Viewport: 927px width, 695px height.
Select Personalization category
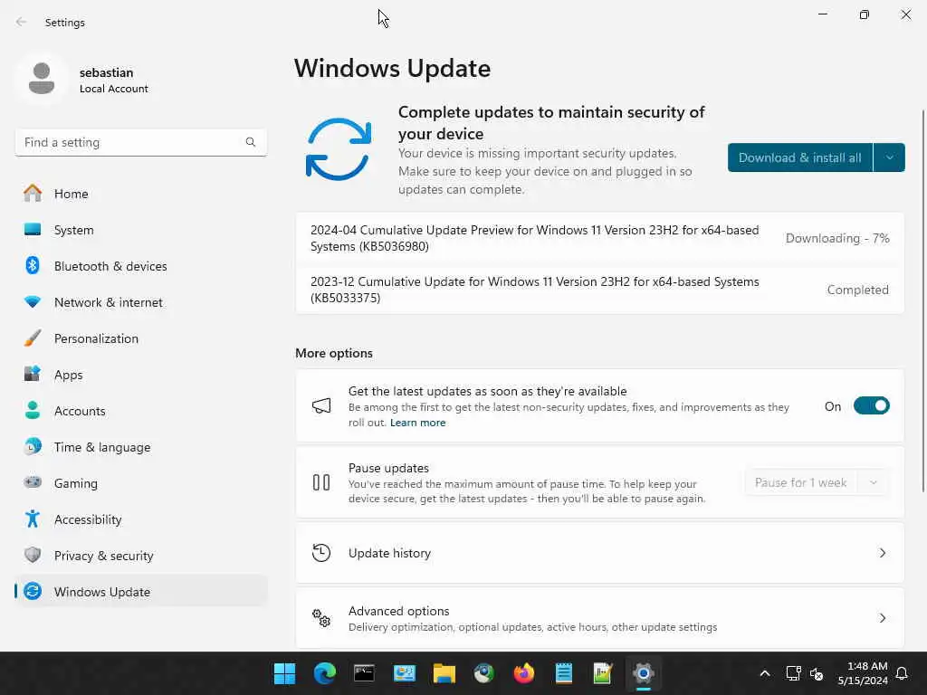tap(140, 338)
